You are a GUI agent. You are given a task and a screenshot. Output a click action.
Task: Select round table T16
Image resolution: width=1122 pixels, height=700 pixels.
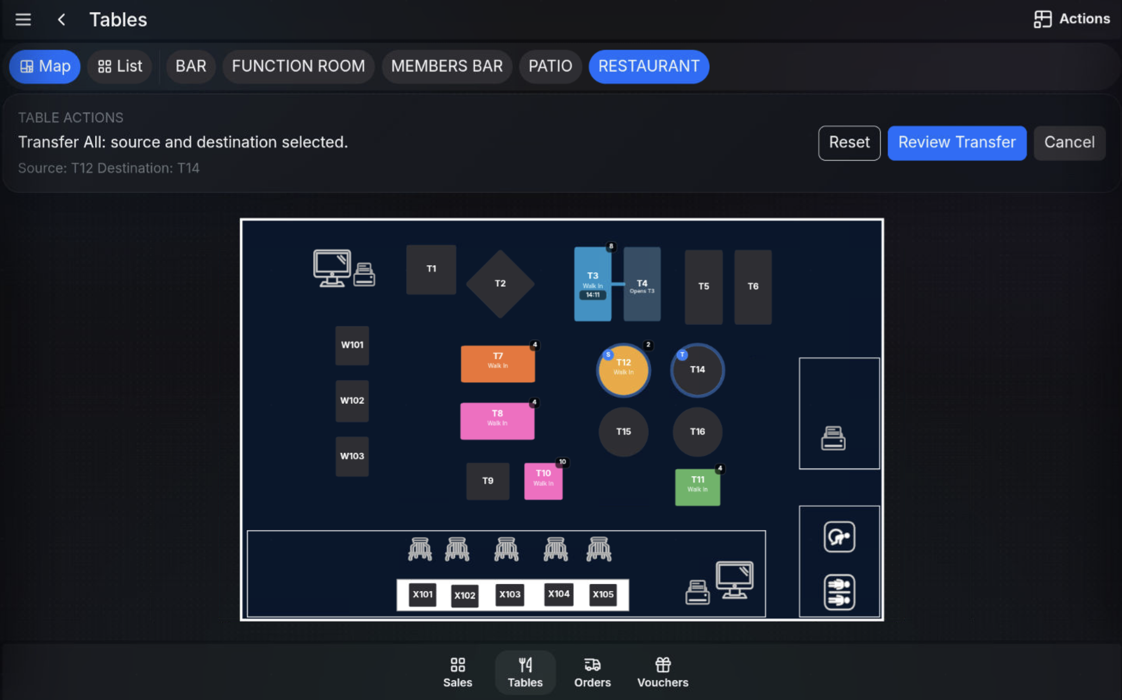tap(697, 432)
